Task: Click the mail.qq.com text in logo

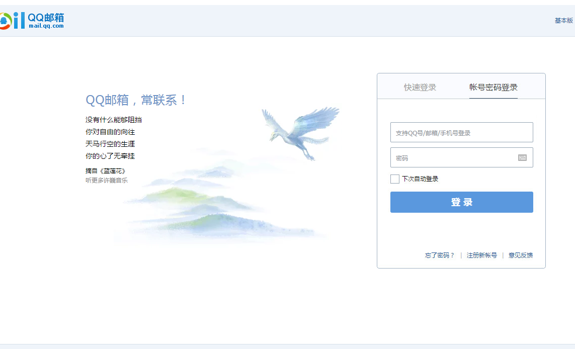Action: click(x=46, y=26)
